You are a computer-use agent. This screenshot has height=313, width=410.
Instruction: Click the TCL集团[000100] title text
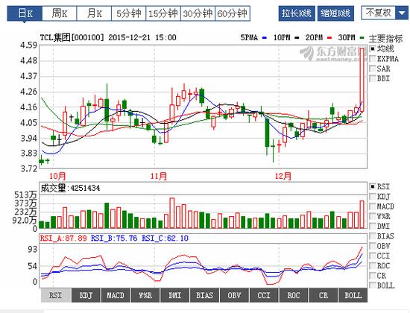(72, 37)
